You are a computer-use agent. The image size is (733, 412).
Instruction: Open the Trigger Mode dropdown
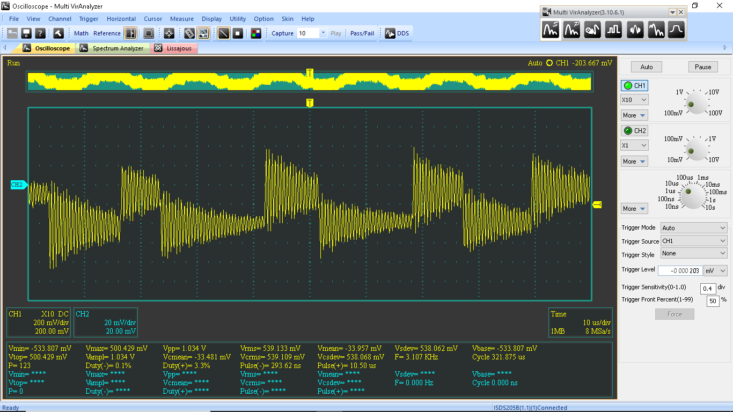click(694, 228)
